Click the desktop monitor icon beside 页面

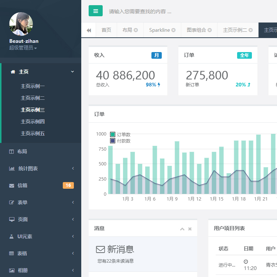(x=12, y=219)
